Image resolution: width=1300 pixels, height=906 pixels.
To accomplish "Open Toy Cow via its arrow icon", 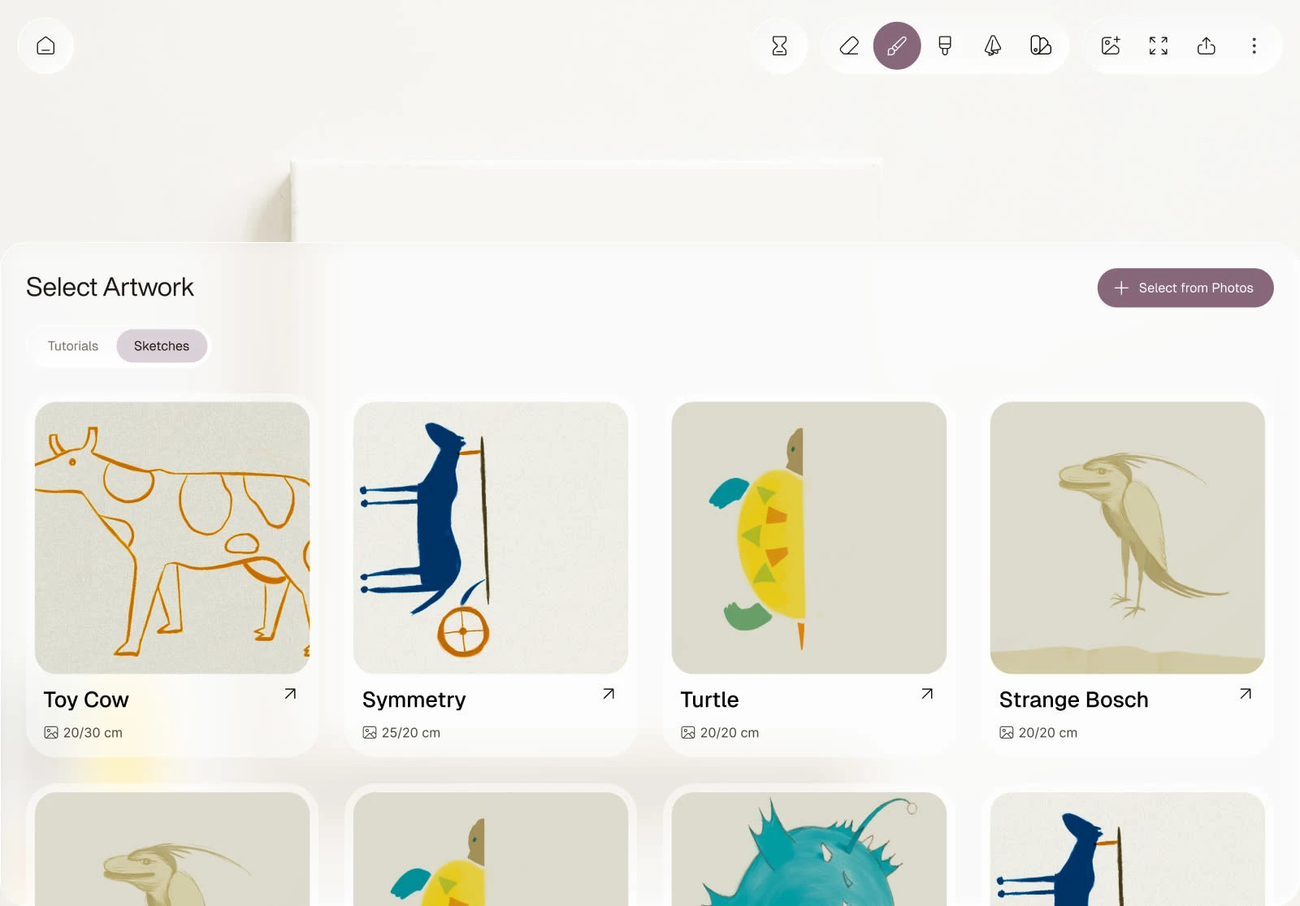I will pyautogui.click(x=290, y=694).
